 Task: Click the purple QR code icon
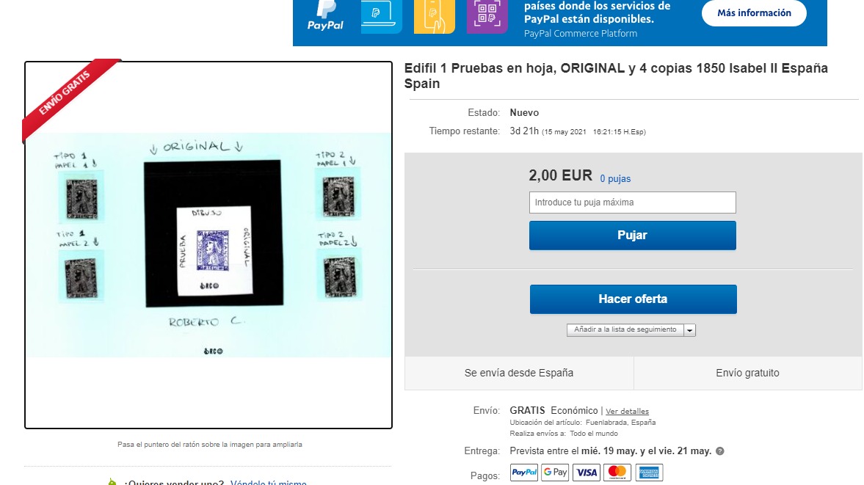(x=487, y=17)
